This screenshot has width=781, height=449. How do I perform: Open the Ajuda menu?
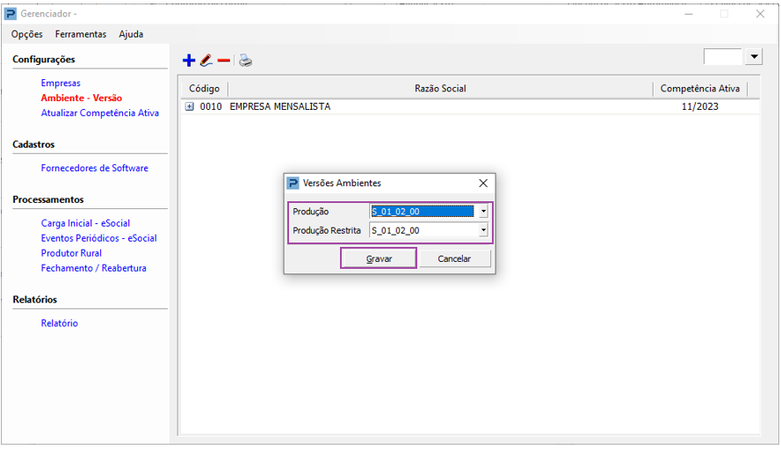(131, 34)
